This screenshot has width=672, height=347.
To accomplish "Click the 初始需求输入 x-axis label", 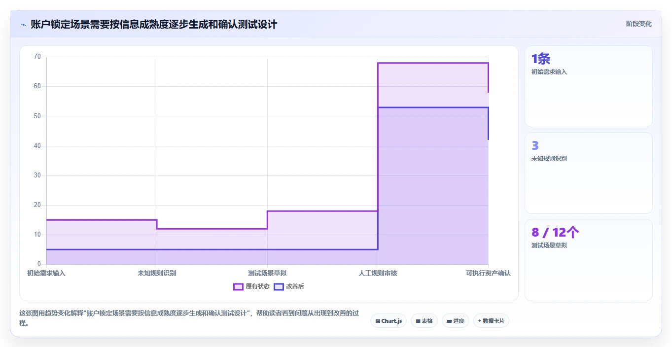I will coord(46,273).
